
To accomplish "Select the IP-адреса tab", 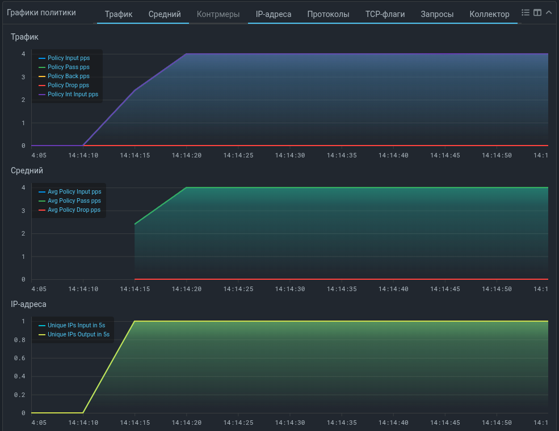I will coord(274,14).
